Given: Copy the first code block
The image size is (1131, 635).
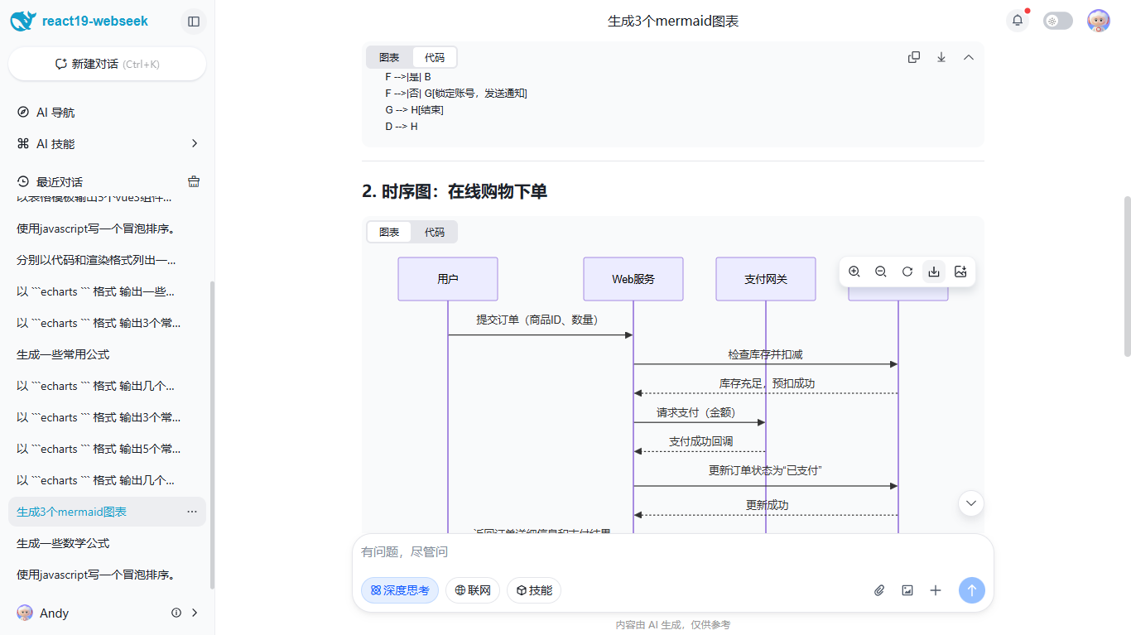Looking at the screenshot, I should (914, 57).
